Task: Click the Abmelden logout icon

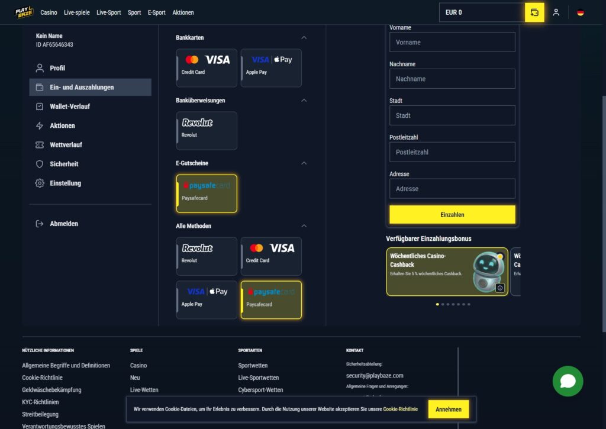Action: (40, 224)
